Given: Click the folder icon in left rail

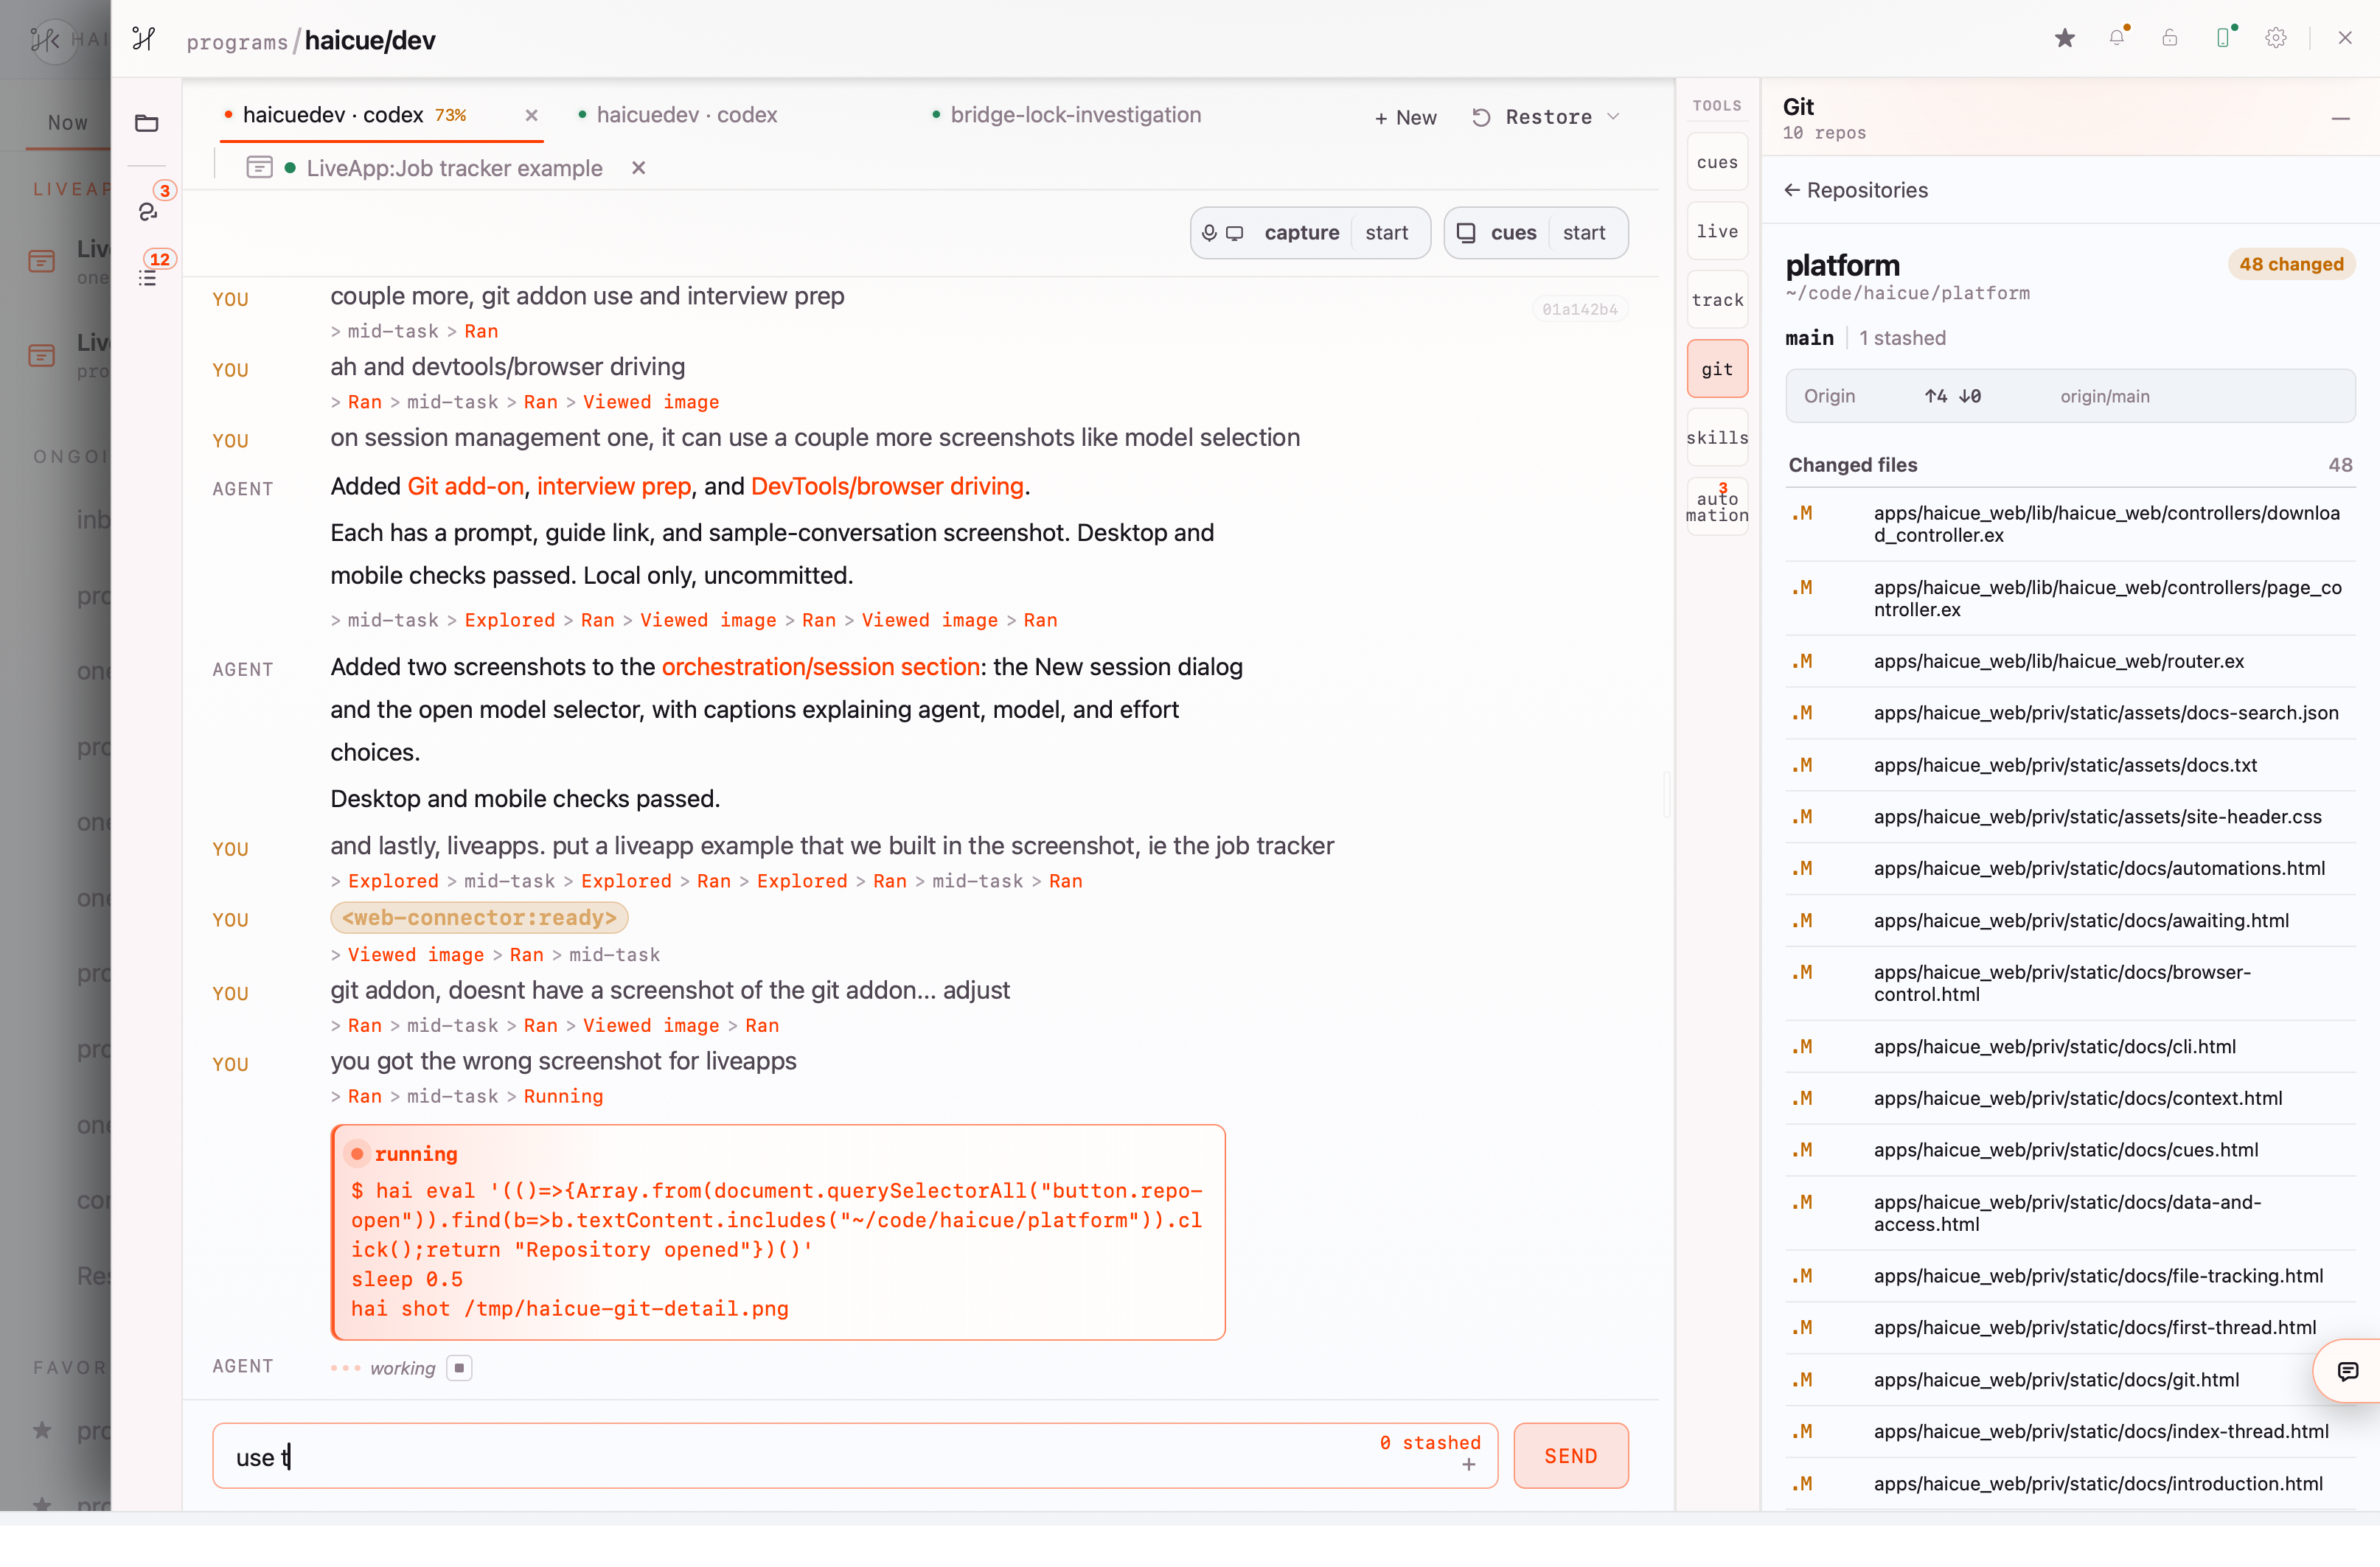Looking at the screenshot, I should 147,123.
